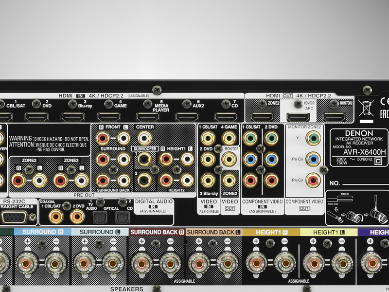
Task: Click the ZONE2 composite video output jack
Action: point(229,180)
